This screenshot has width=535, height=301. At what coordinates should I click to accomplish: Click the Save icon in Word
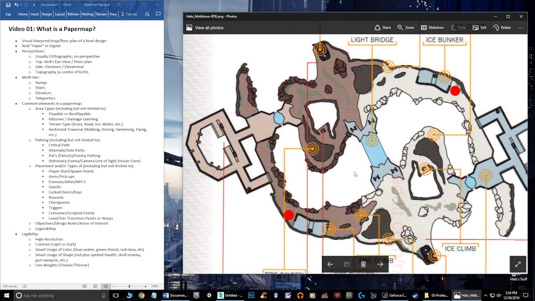point(8,5)
